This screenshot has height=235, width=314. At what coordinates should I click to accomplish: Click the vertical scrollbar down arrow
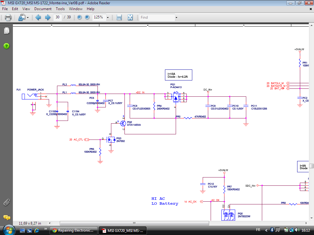[312, 218]
